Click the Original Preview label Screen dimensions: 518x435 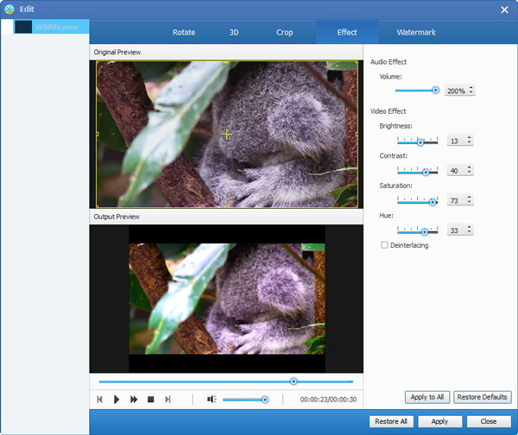(117, 52)
